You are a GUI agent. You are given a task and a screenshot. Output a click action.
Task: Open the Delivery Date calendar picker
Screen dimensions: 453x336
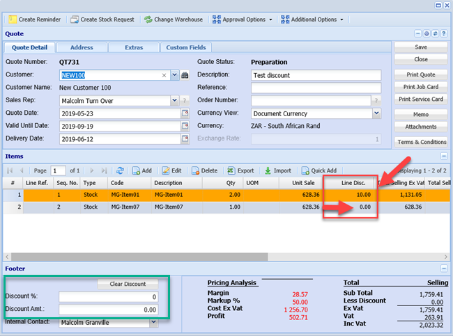[185, 138]
